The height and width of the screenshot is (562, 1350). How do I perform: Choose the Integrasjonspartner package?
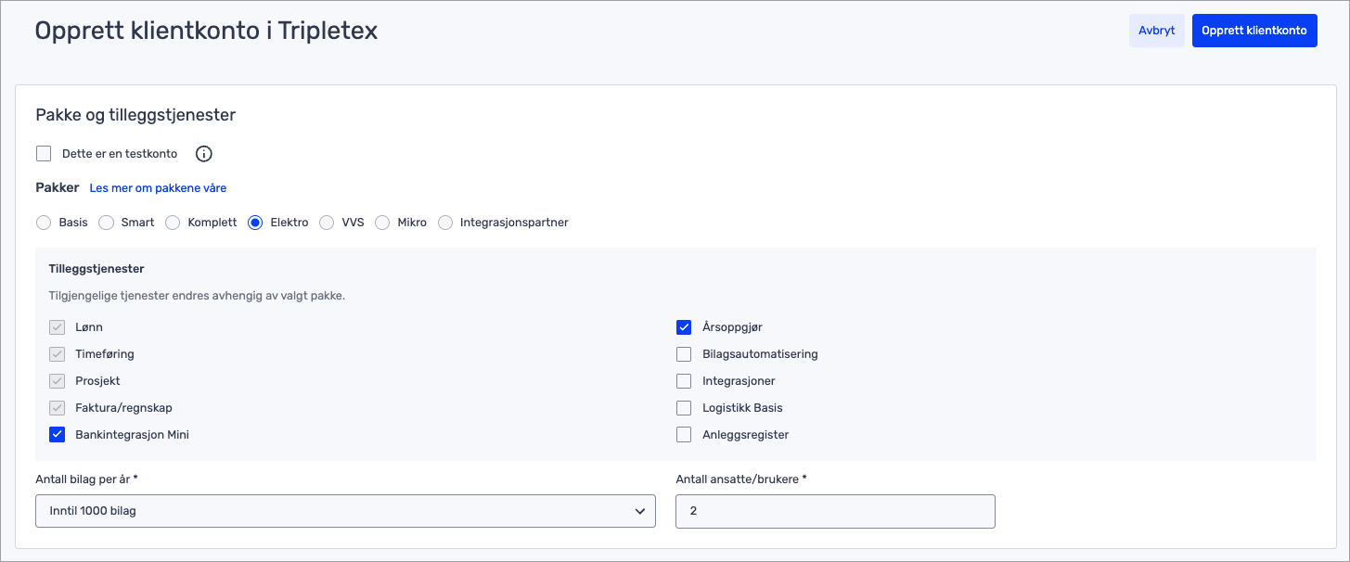(445, 223)
